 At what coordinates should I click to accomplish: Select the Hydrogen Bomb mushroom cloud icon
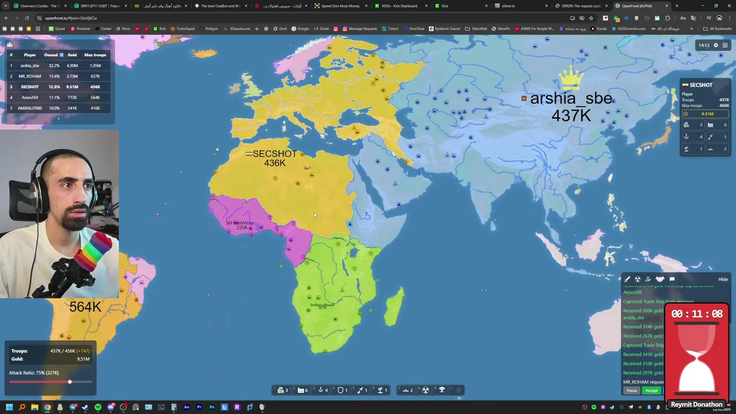tap(442, 390)
